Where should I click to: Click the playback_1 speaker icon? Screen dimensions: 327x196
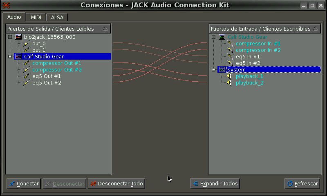point(230,76)
